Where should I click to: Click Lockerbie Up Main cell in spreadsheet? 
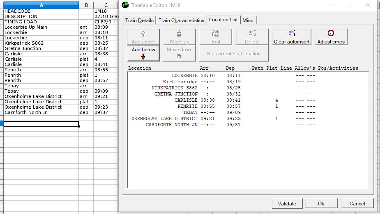[x=41, y=27]
